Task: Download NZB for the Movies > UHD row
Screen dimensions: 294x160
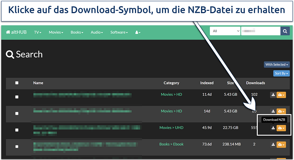Action: [x=273, y=128]
